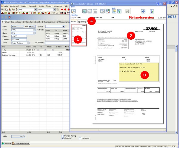The image size is (179, 148).
Task: Enable the Makulerad checkbox
Action: [80, 138]
